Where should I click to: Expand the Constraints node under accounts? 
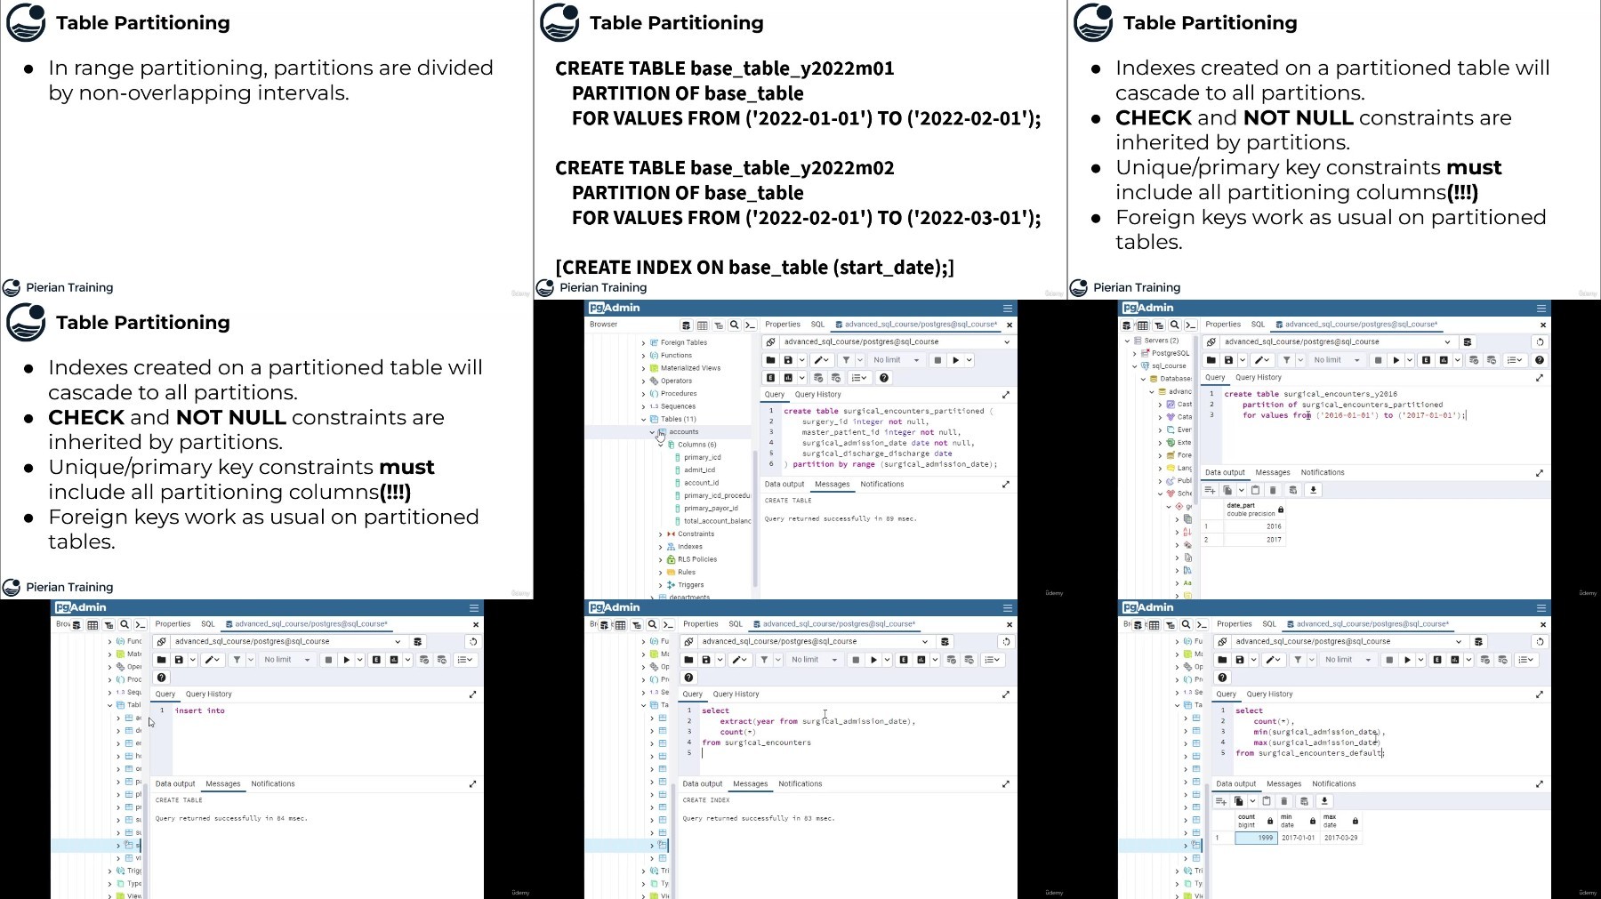[x=661, y=534]
